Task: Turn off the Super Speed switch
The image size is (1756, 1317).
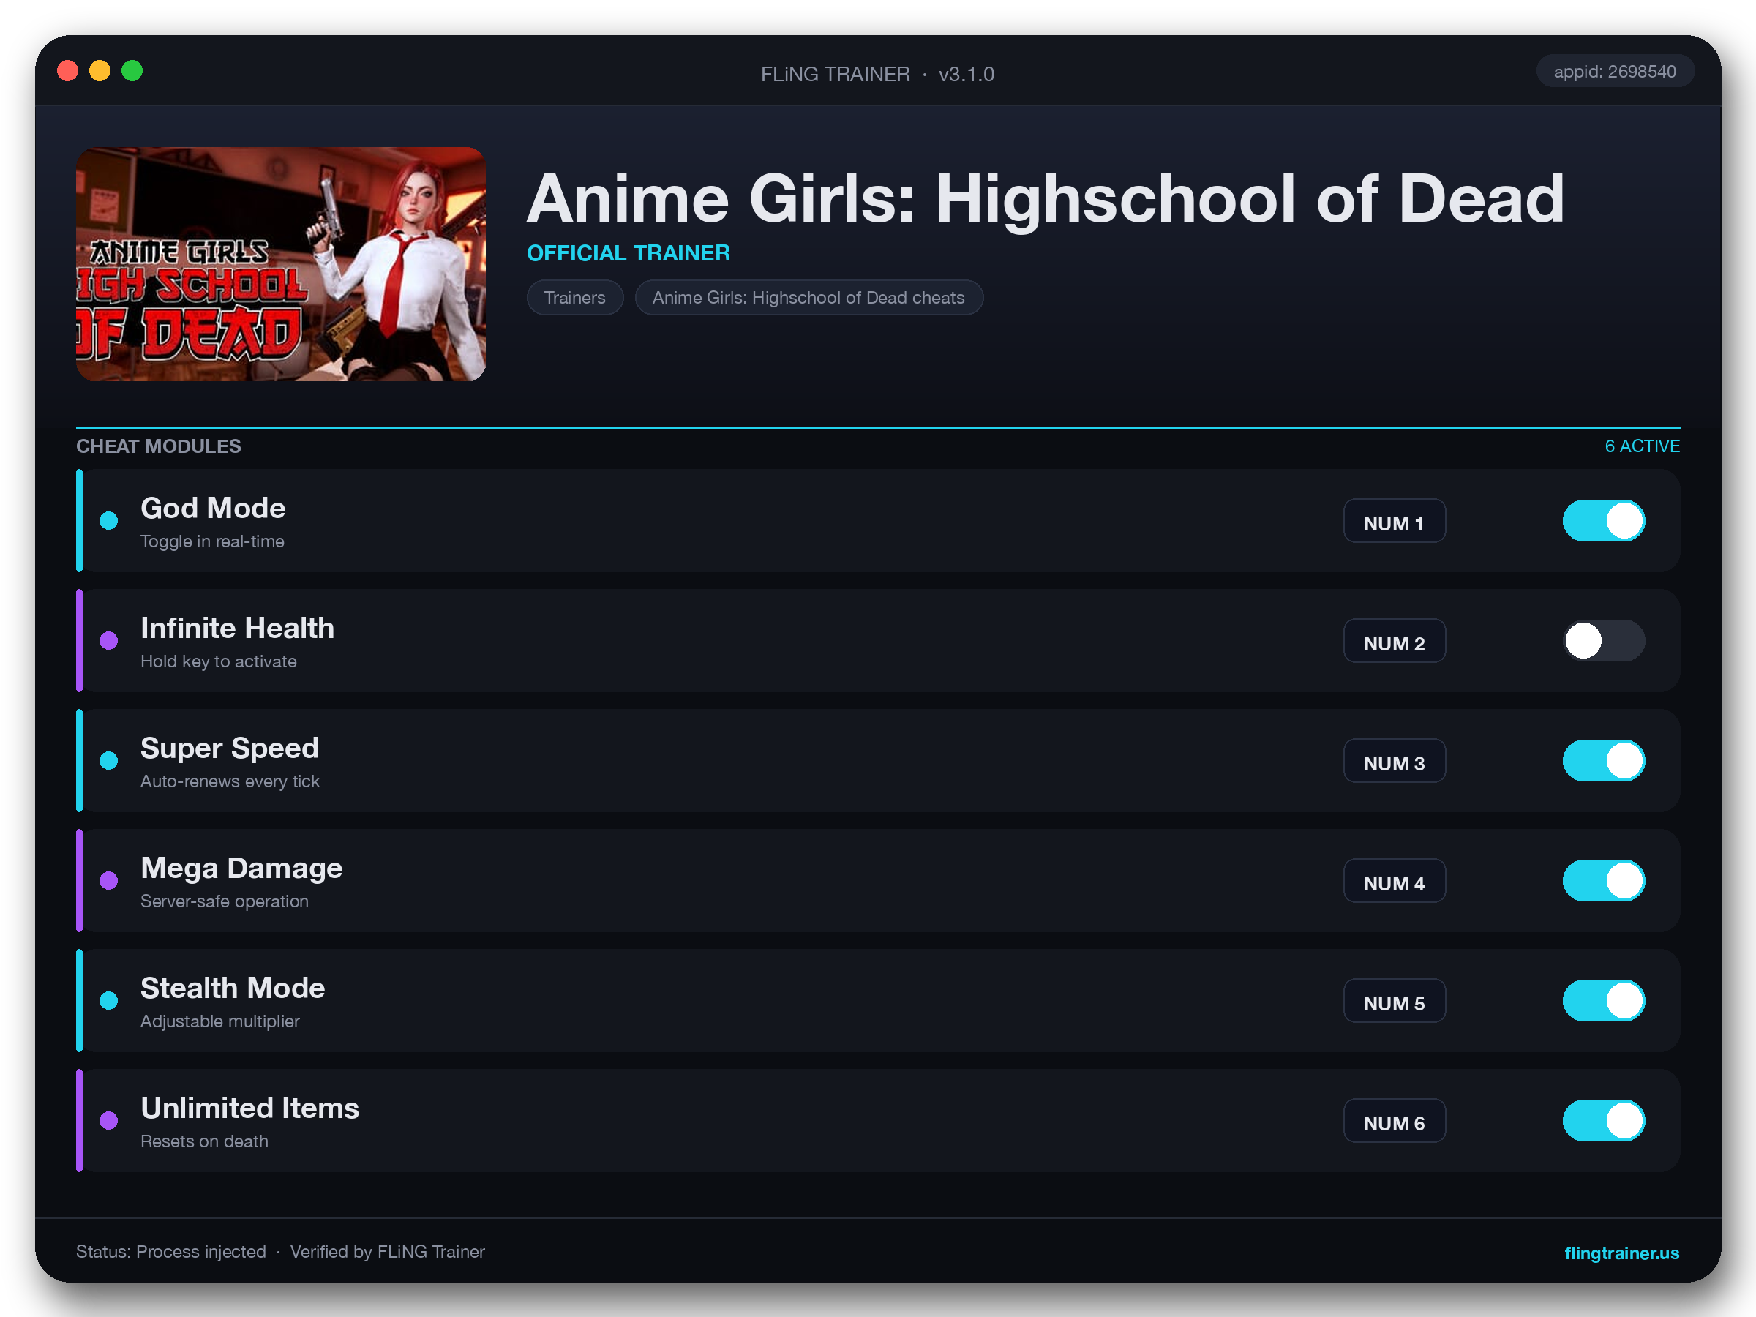Action: coord(1603,760)
